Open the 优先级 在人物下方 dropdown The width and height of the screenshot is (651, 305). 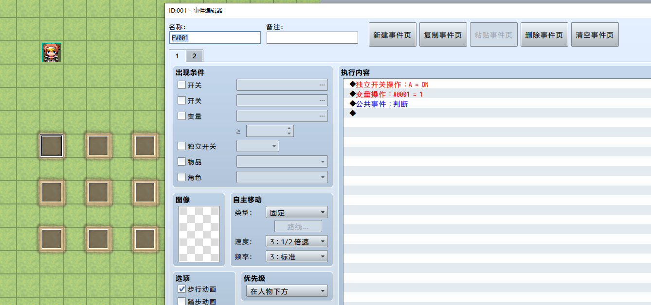point(287,291)
